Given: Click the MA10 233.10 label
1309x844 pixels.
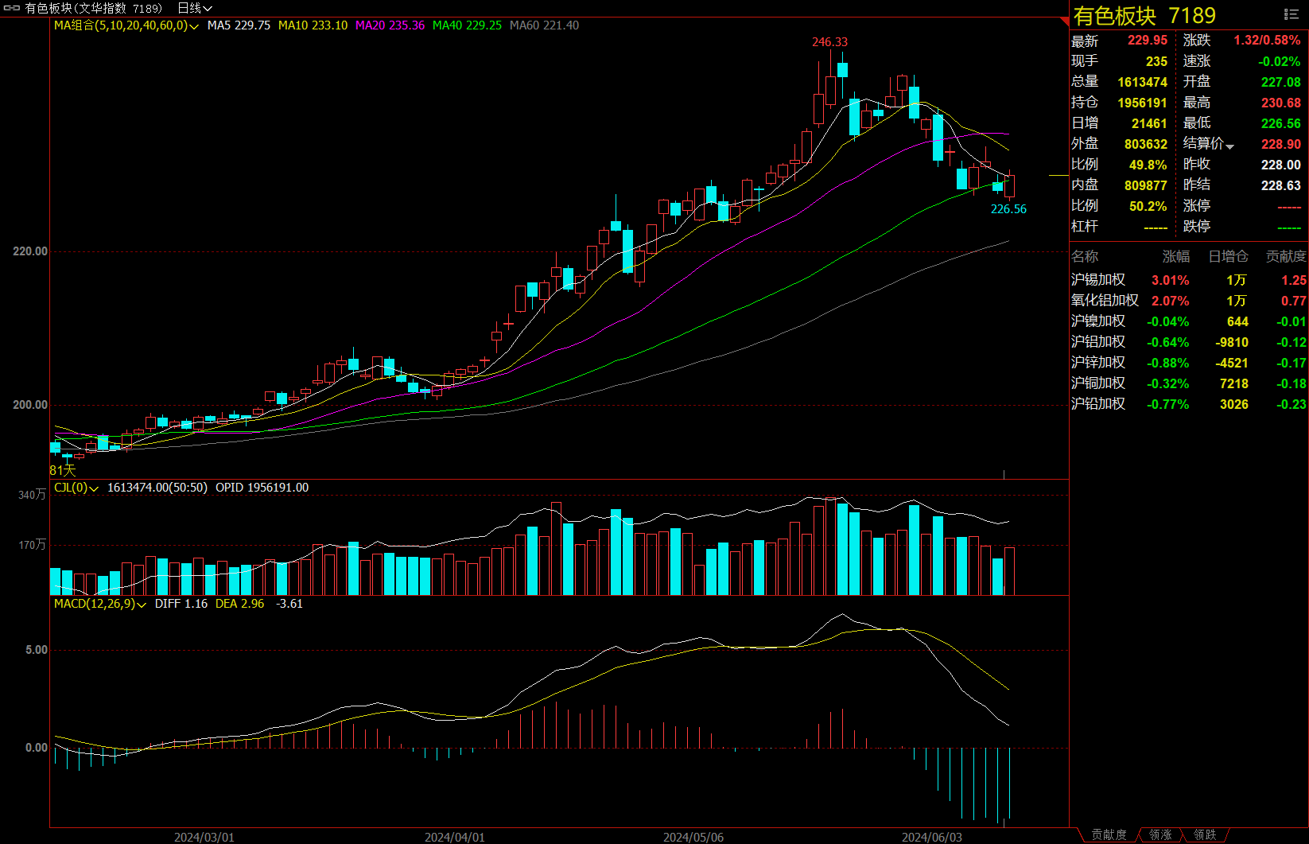Looking at the screenshot, I should click(x=313, y=25).
